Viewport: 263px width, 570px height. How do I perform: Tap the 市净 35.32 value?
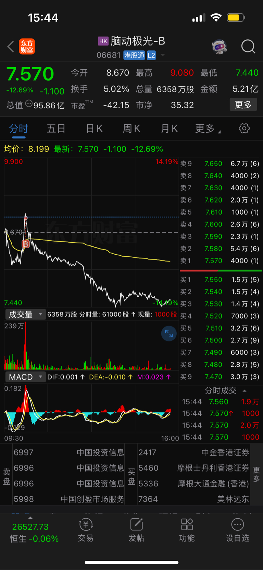[x=182, y=105]
